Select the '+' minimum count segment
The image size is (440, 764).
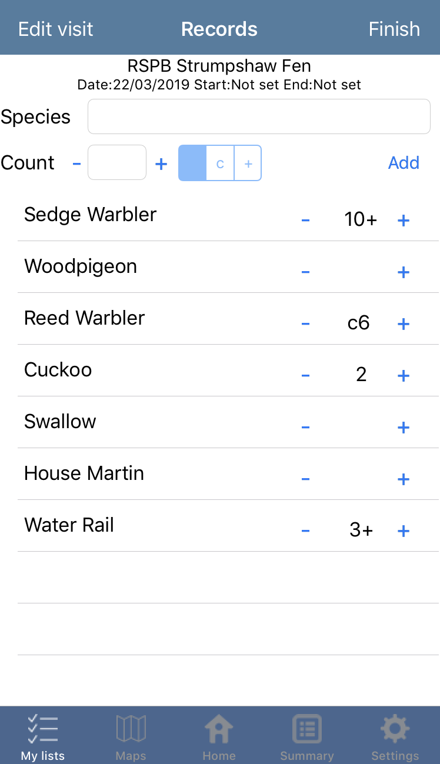coord(248,163)
